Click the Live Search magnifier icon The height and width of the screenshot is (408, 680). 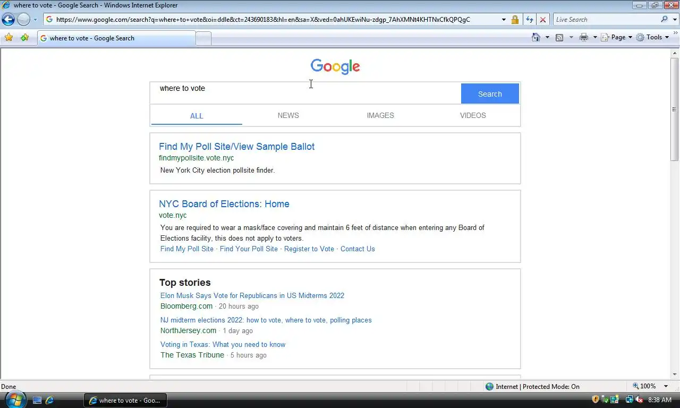pos(665,20)
